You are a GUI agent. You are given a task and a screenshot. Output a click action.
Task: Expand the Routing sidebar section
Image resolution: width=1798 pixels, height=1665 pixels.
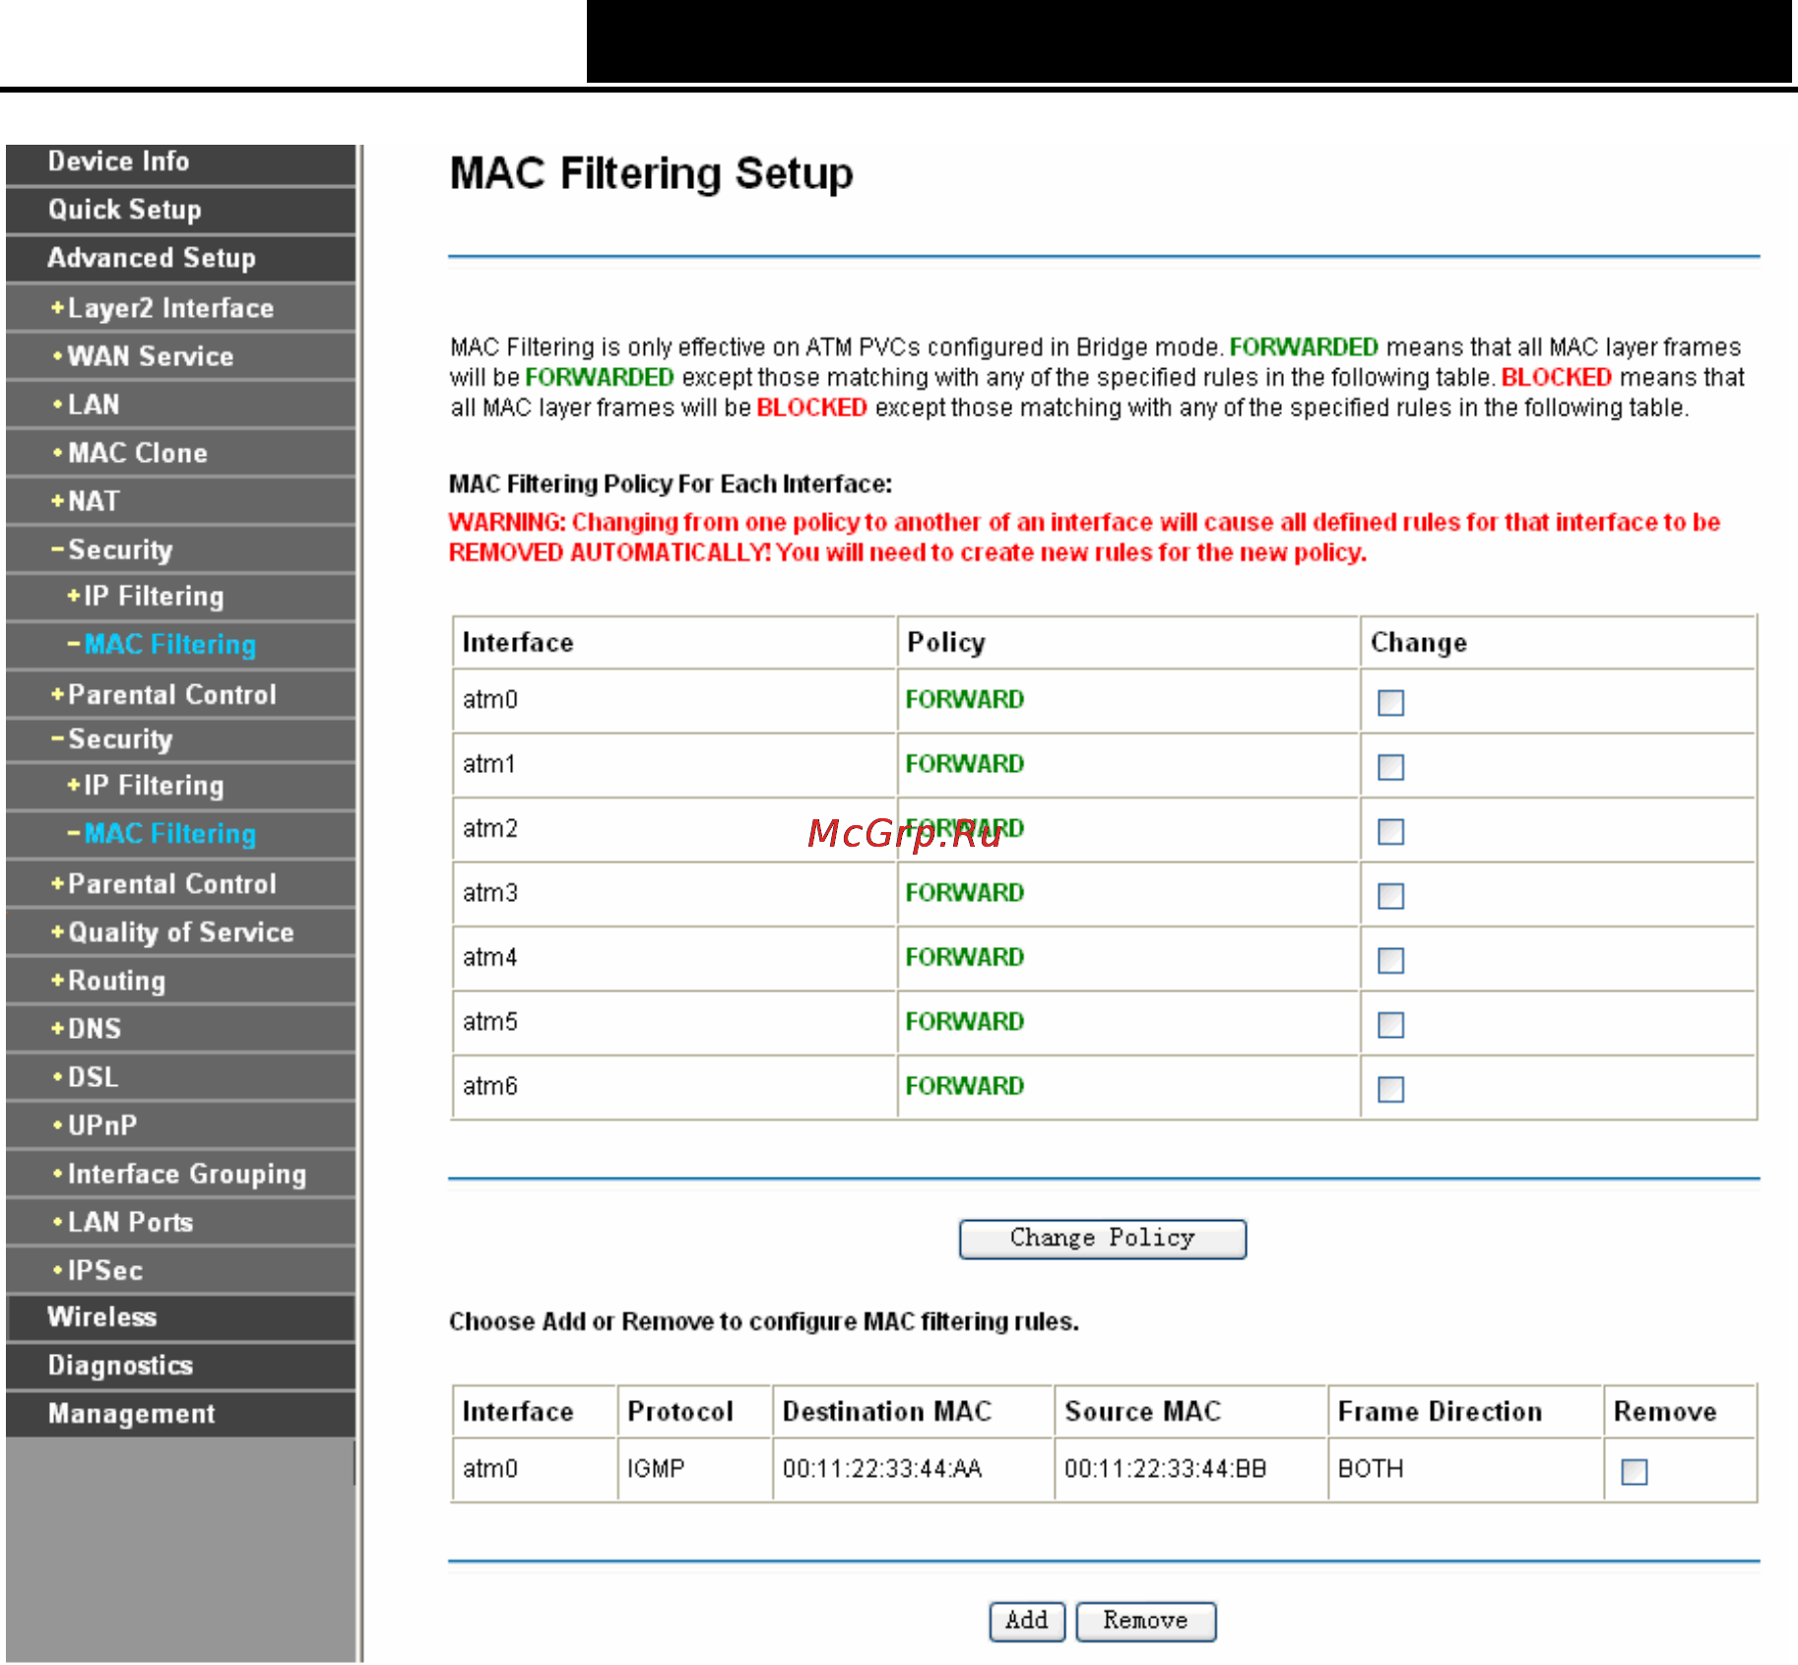coord(181,981)
